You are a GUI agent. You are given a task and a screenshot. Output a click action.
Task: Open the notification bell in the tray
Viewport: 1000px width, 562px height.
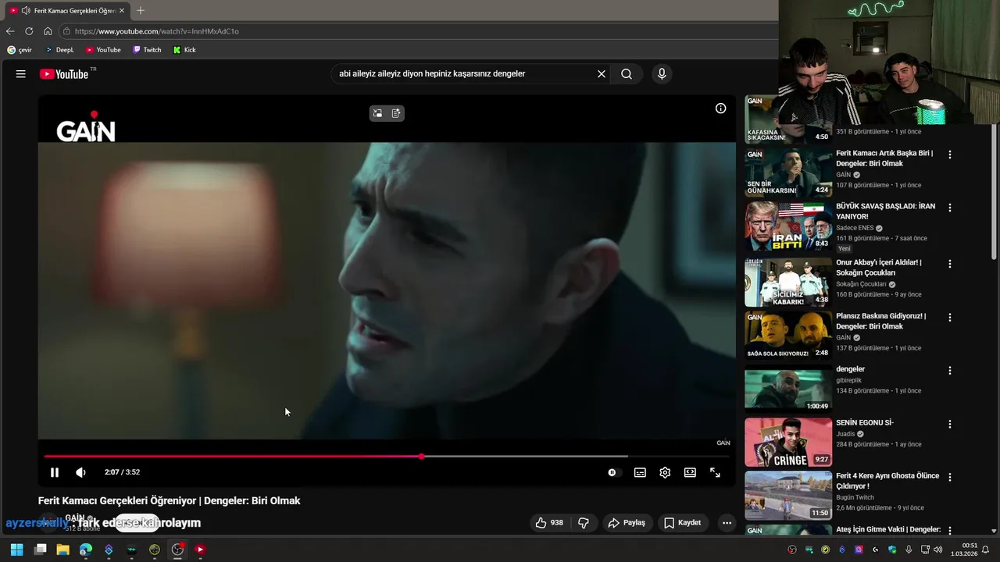click(985, 550)
